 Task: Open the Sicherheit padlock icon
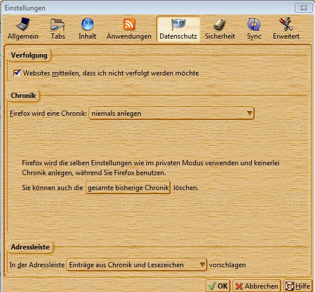point(219,24)
